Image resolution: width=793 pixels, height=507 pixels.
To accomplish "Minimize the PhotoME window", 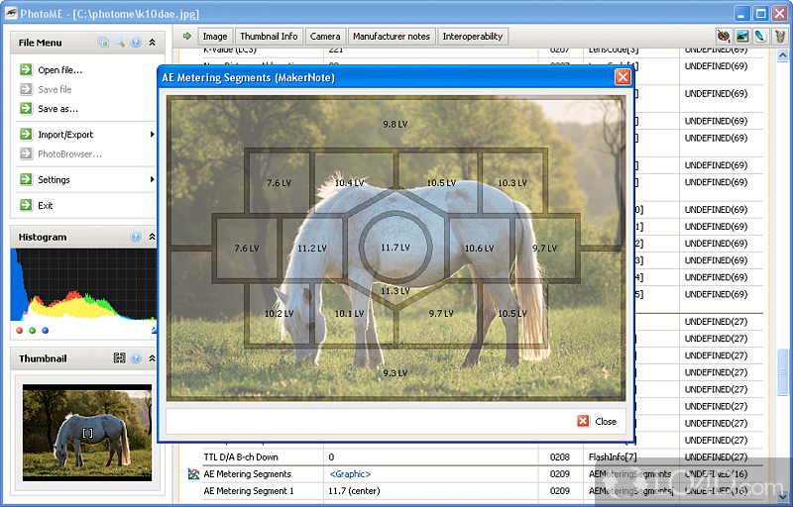I will (741, 13).
